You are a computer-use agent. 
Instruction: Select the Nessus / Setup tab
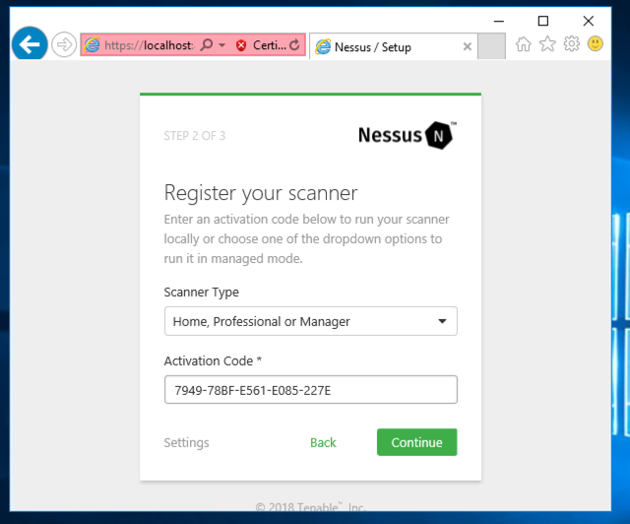tap(393, 46)
